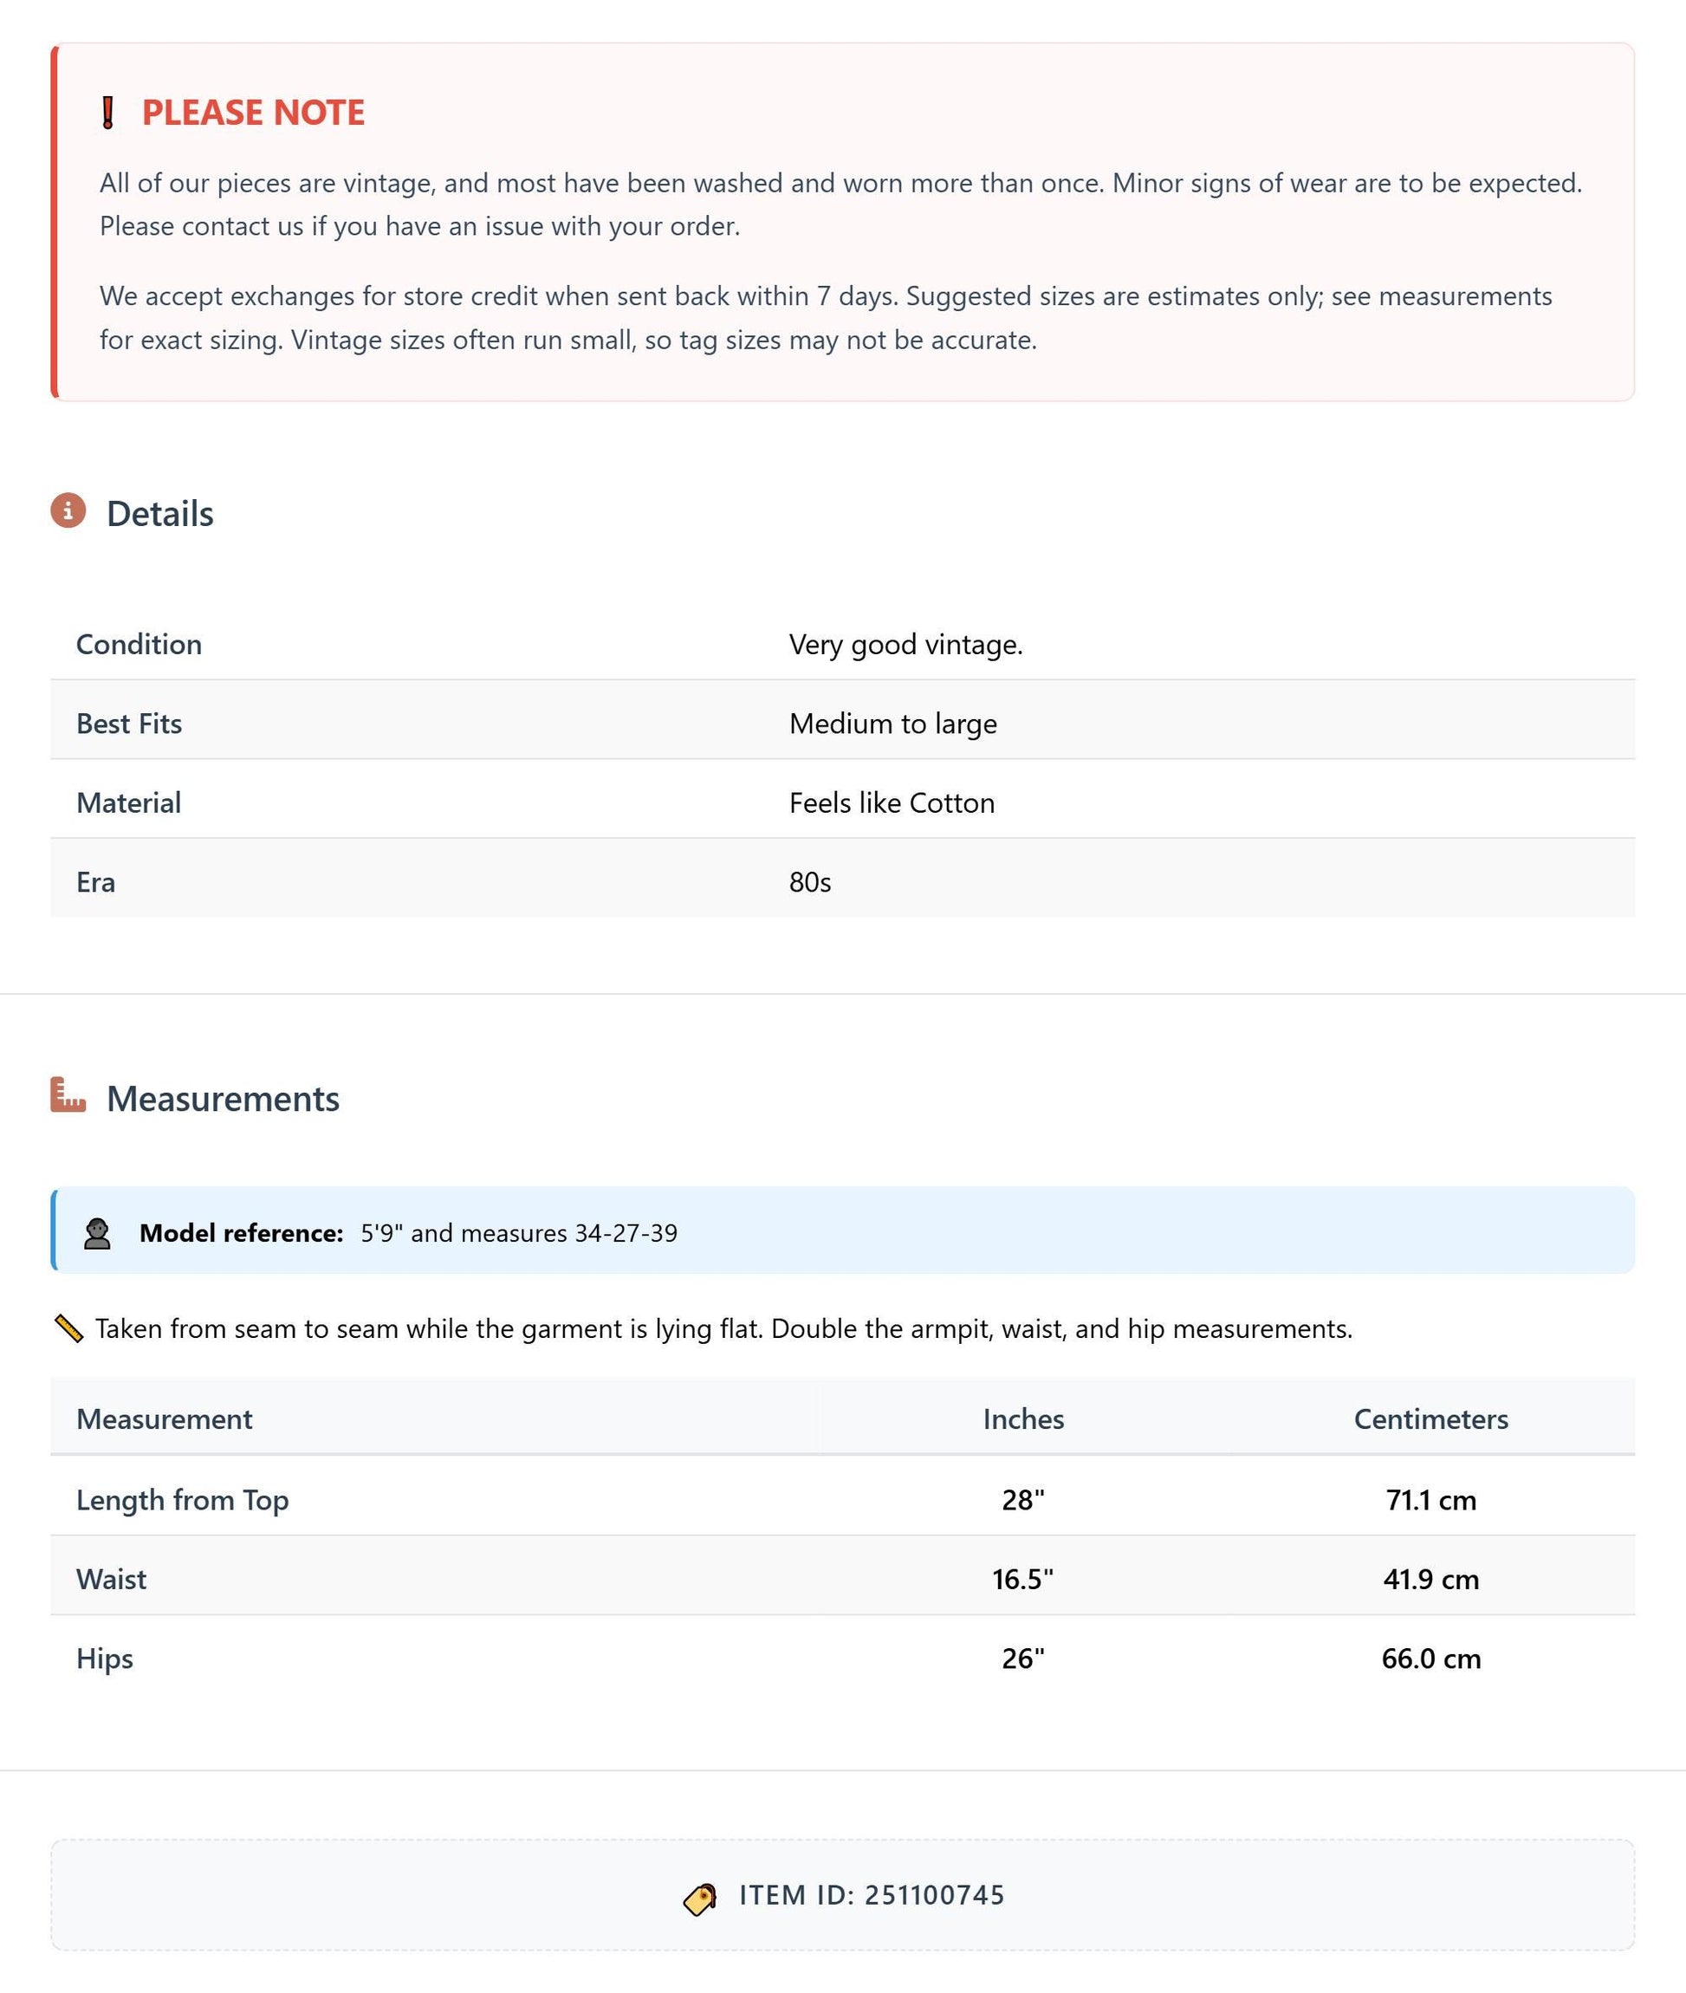Click the Model reference label text

pyautogui.click(x=242, y=1233)
